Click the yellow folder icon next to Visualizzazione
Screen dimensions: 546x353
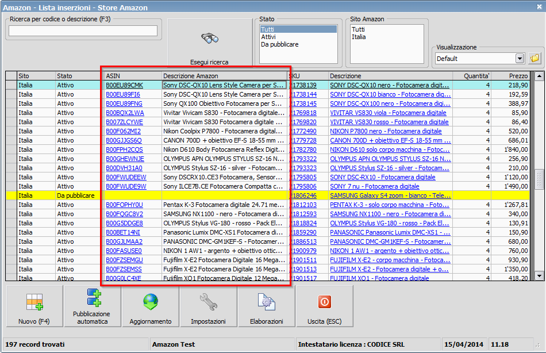point(535,59)
